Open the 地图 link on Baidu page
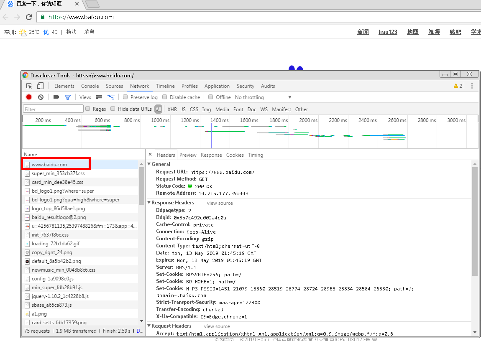 [x=413, y=32]
